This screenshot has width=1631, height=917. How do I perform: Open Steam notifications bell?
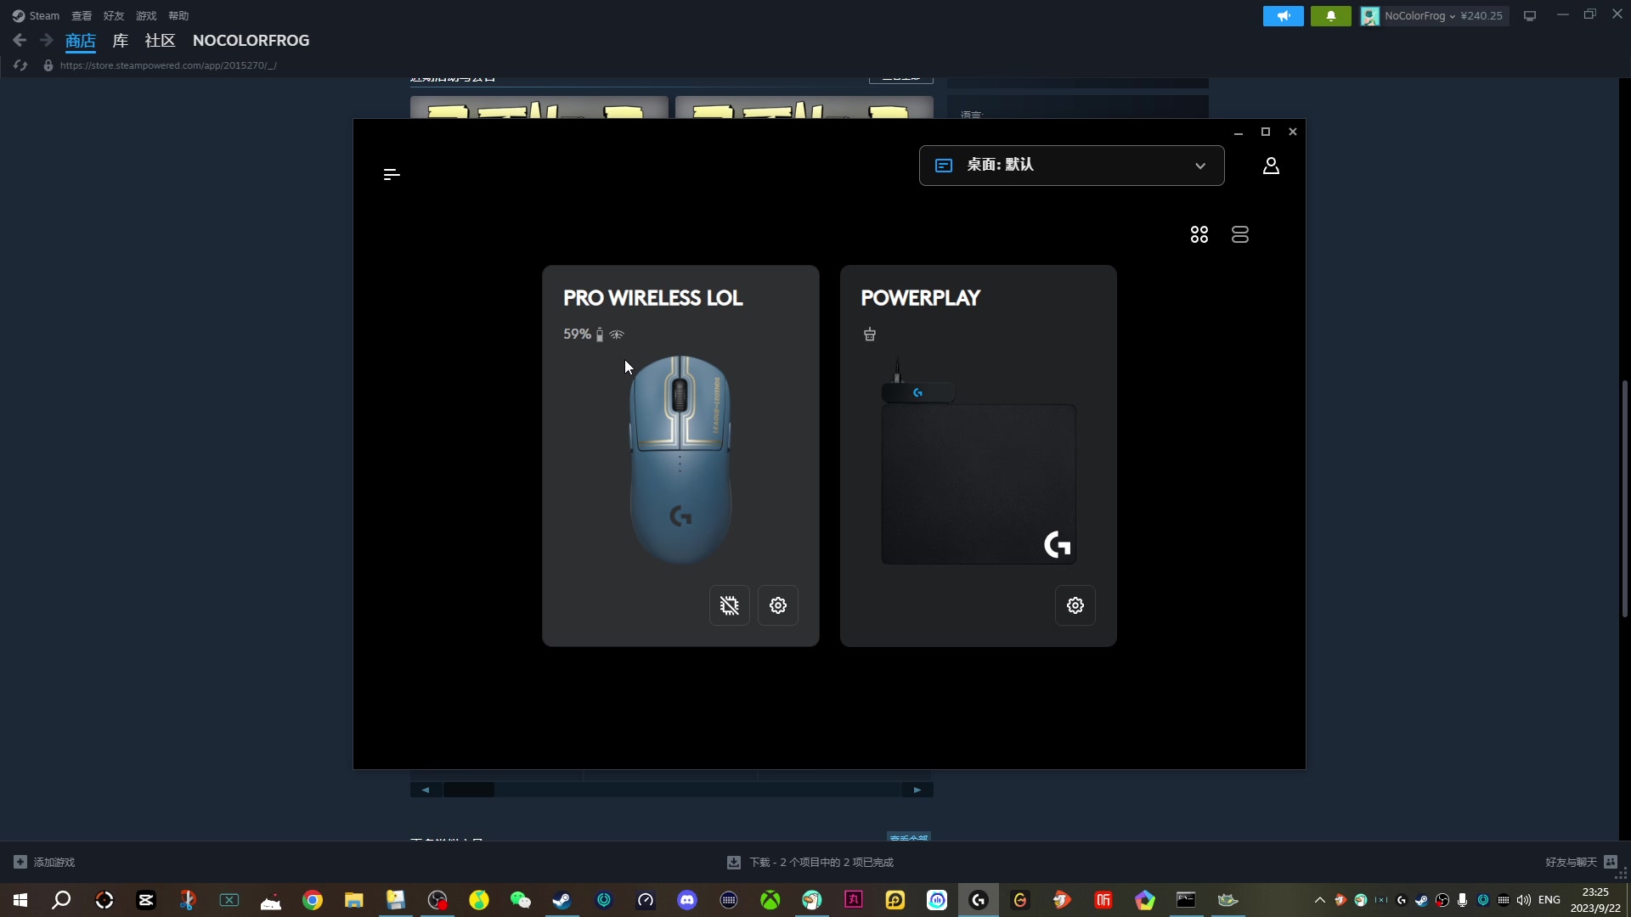[x=1330, y=15]
